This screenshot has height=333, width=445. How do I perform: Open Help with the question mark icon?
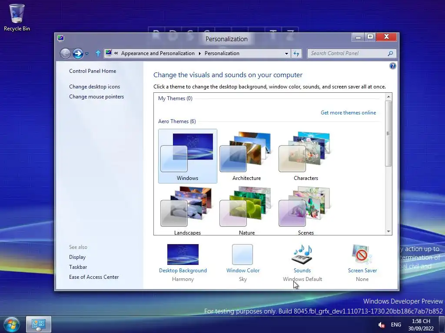tap(392, 66)
